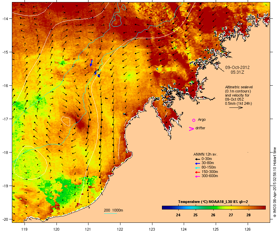Click the '27' colorbar tick label

point(231,215)
